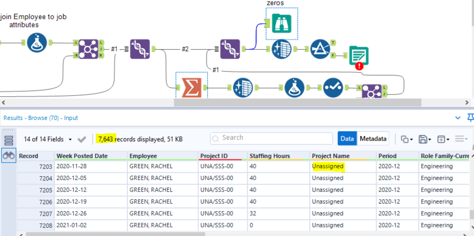Toggle the find binoculars in the results sidebar
The height and width of the screenshot is (236, 474).
tap(9, 155)
